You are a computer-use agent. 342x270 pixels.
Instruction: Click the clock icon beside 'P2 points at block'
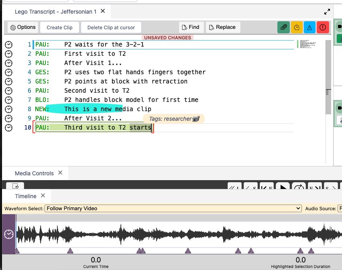click(8, 81)
